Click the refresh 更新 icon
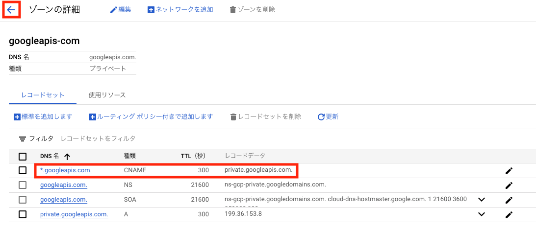 point(321,117)
